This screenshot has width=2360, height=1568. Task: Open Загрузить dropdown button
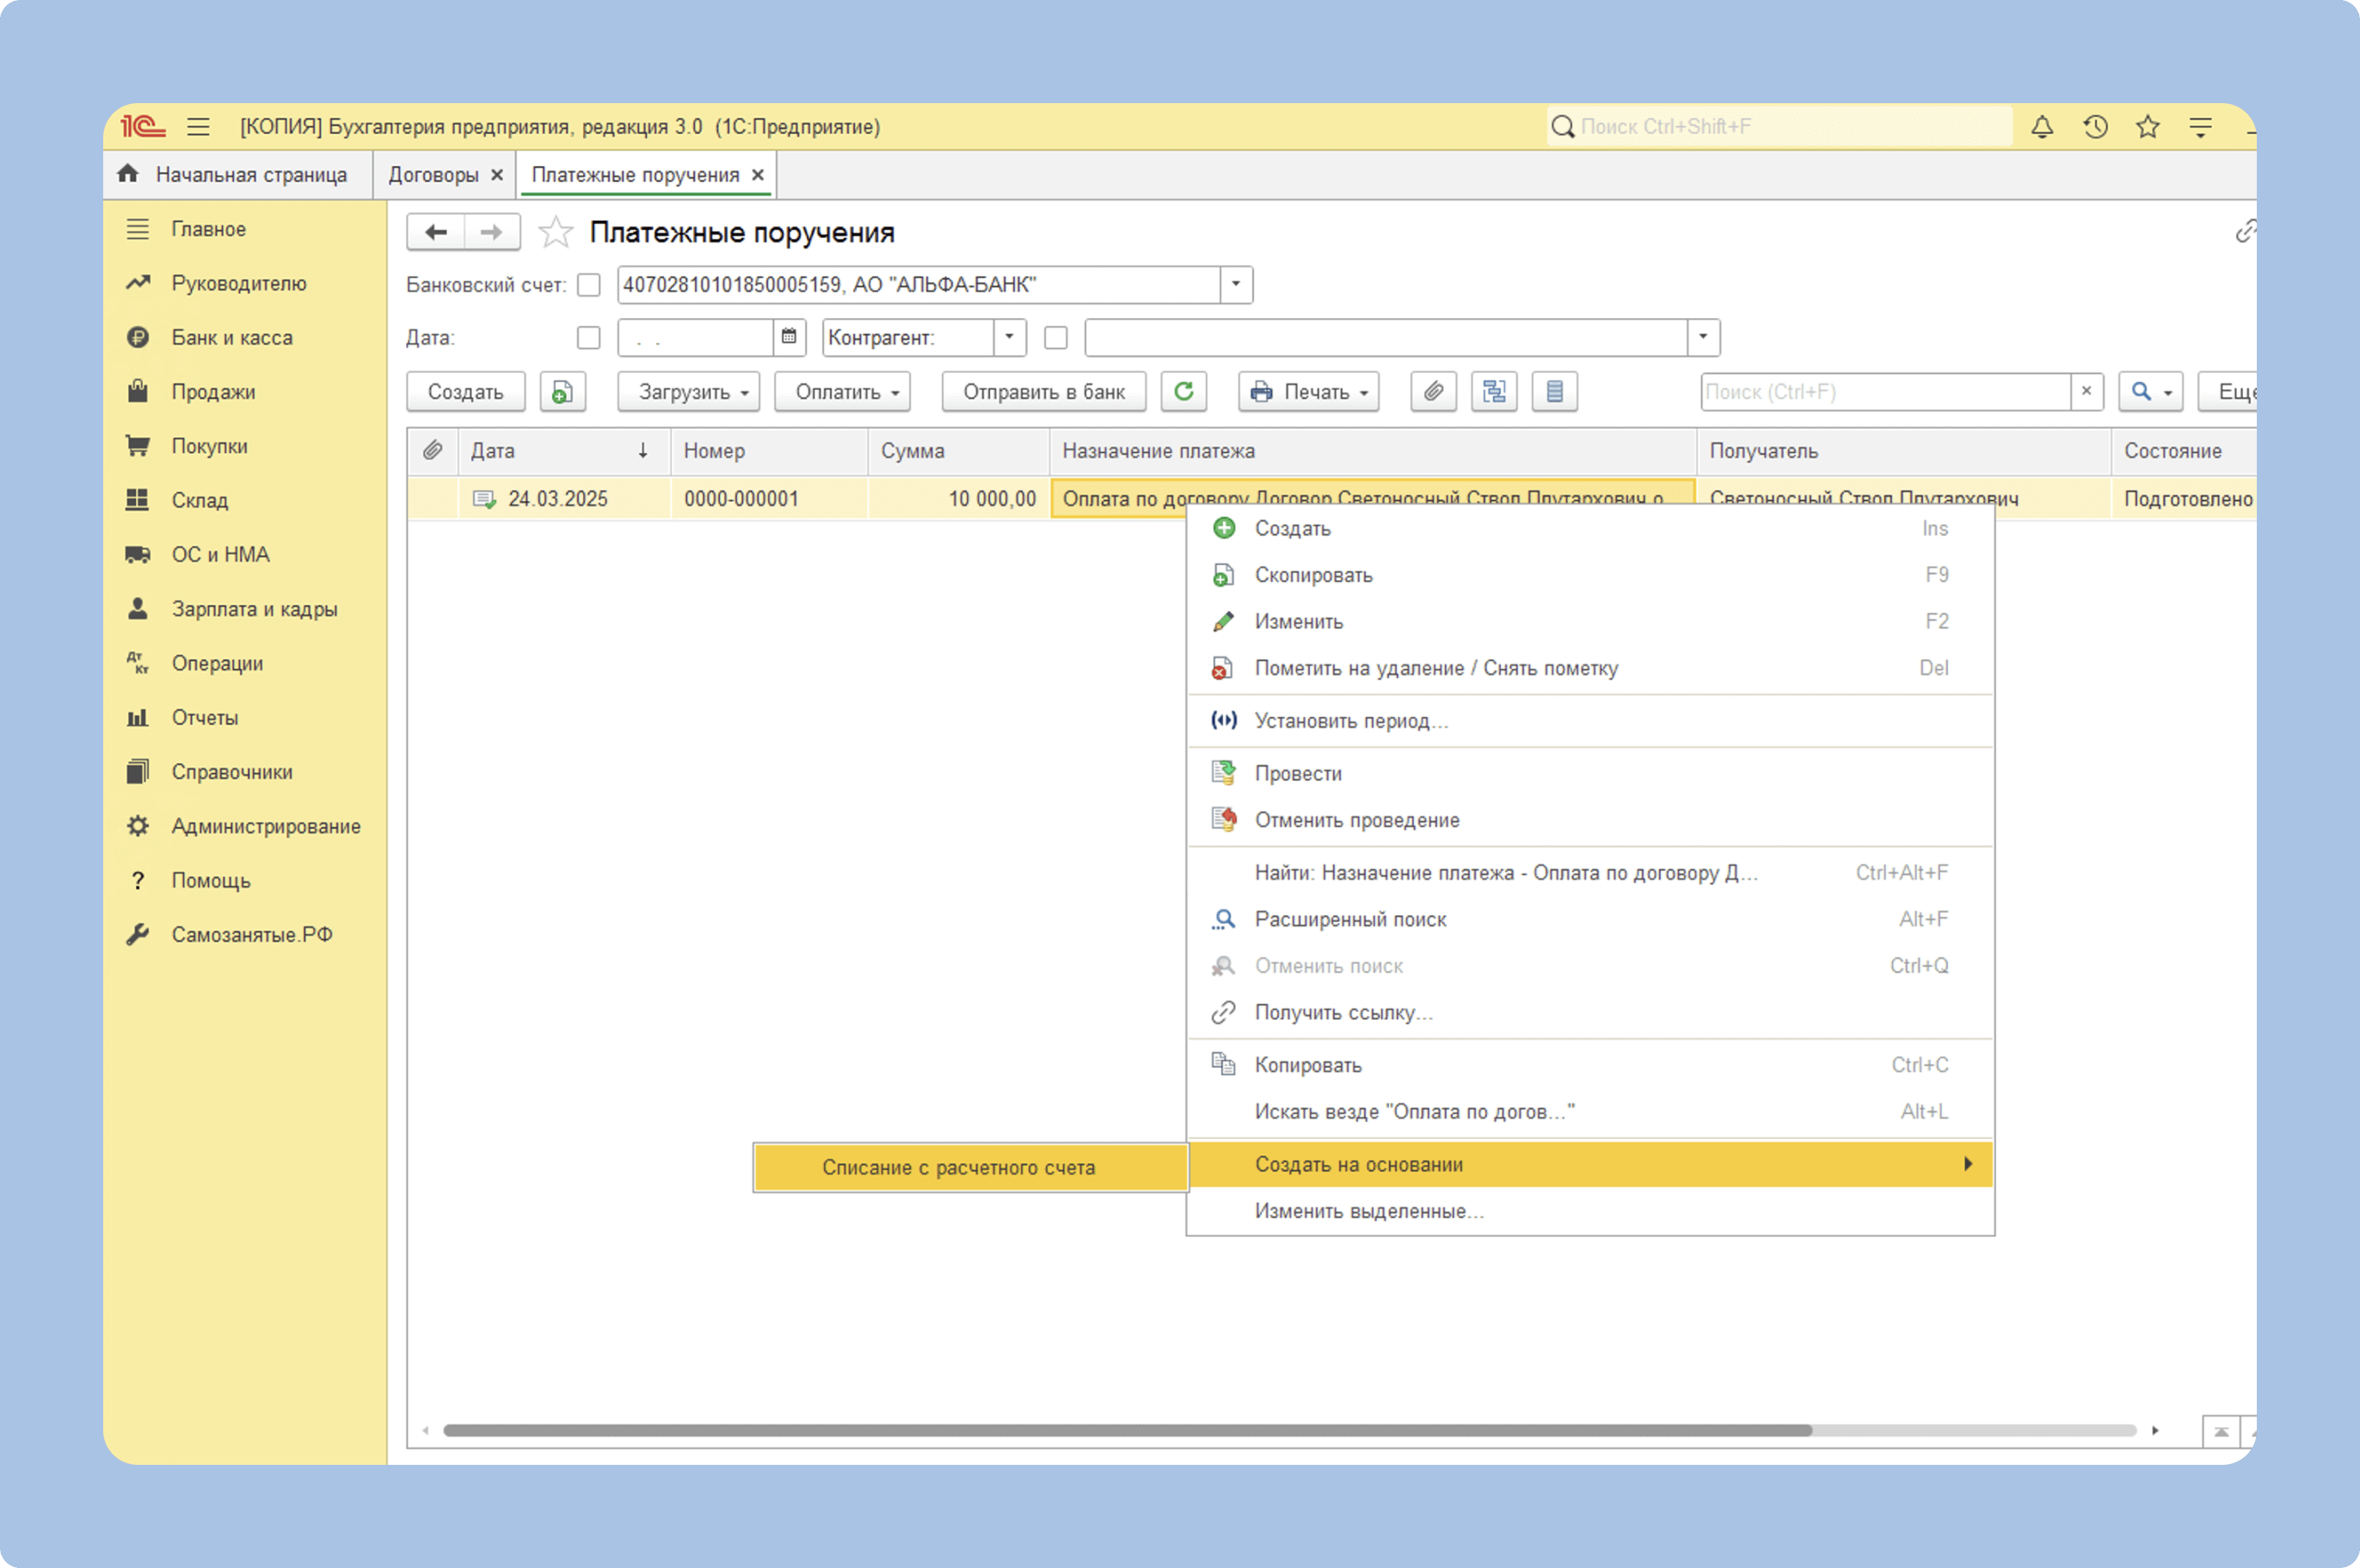pyautogui.click(x=688, y=392)
